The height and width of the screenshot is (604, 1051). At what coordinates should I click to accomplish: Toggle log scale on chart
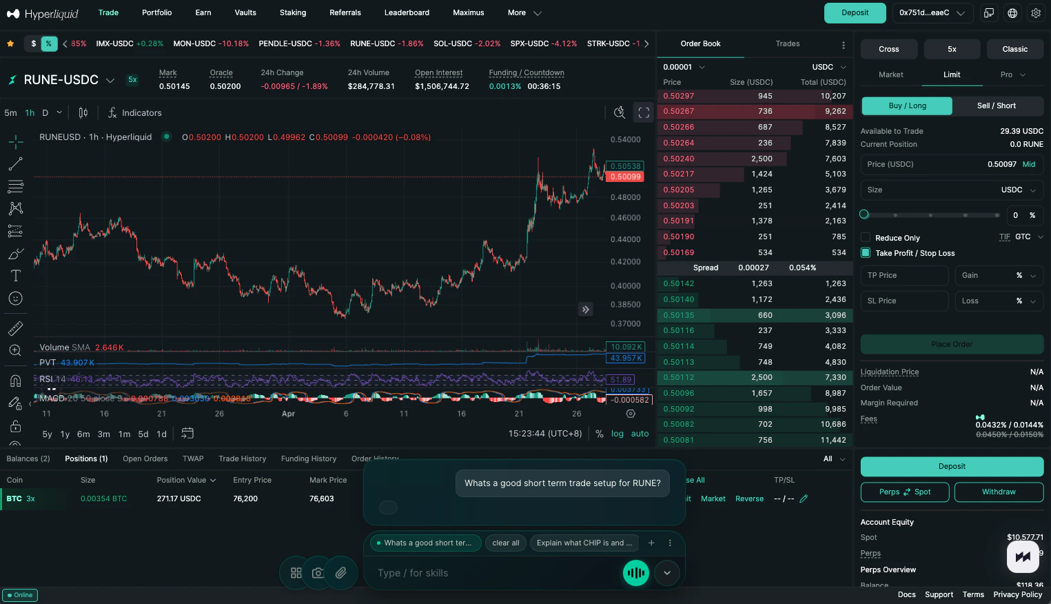pyautogui.click(x=618, y=434)
